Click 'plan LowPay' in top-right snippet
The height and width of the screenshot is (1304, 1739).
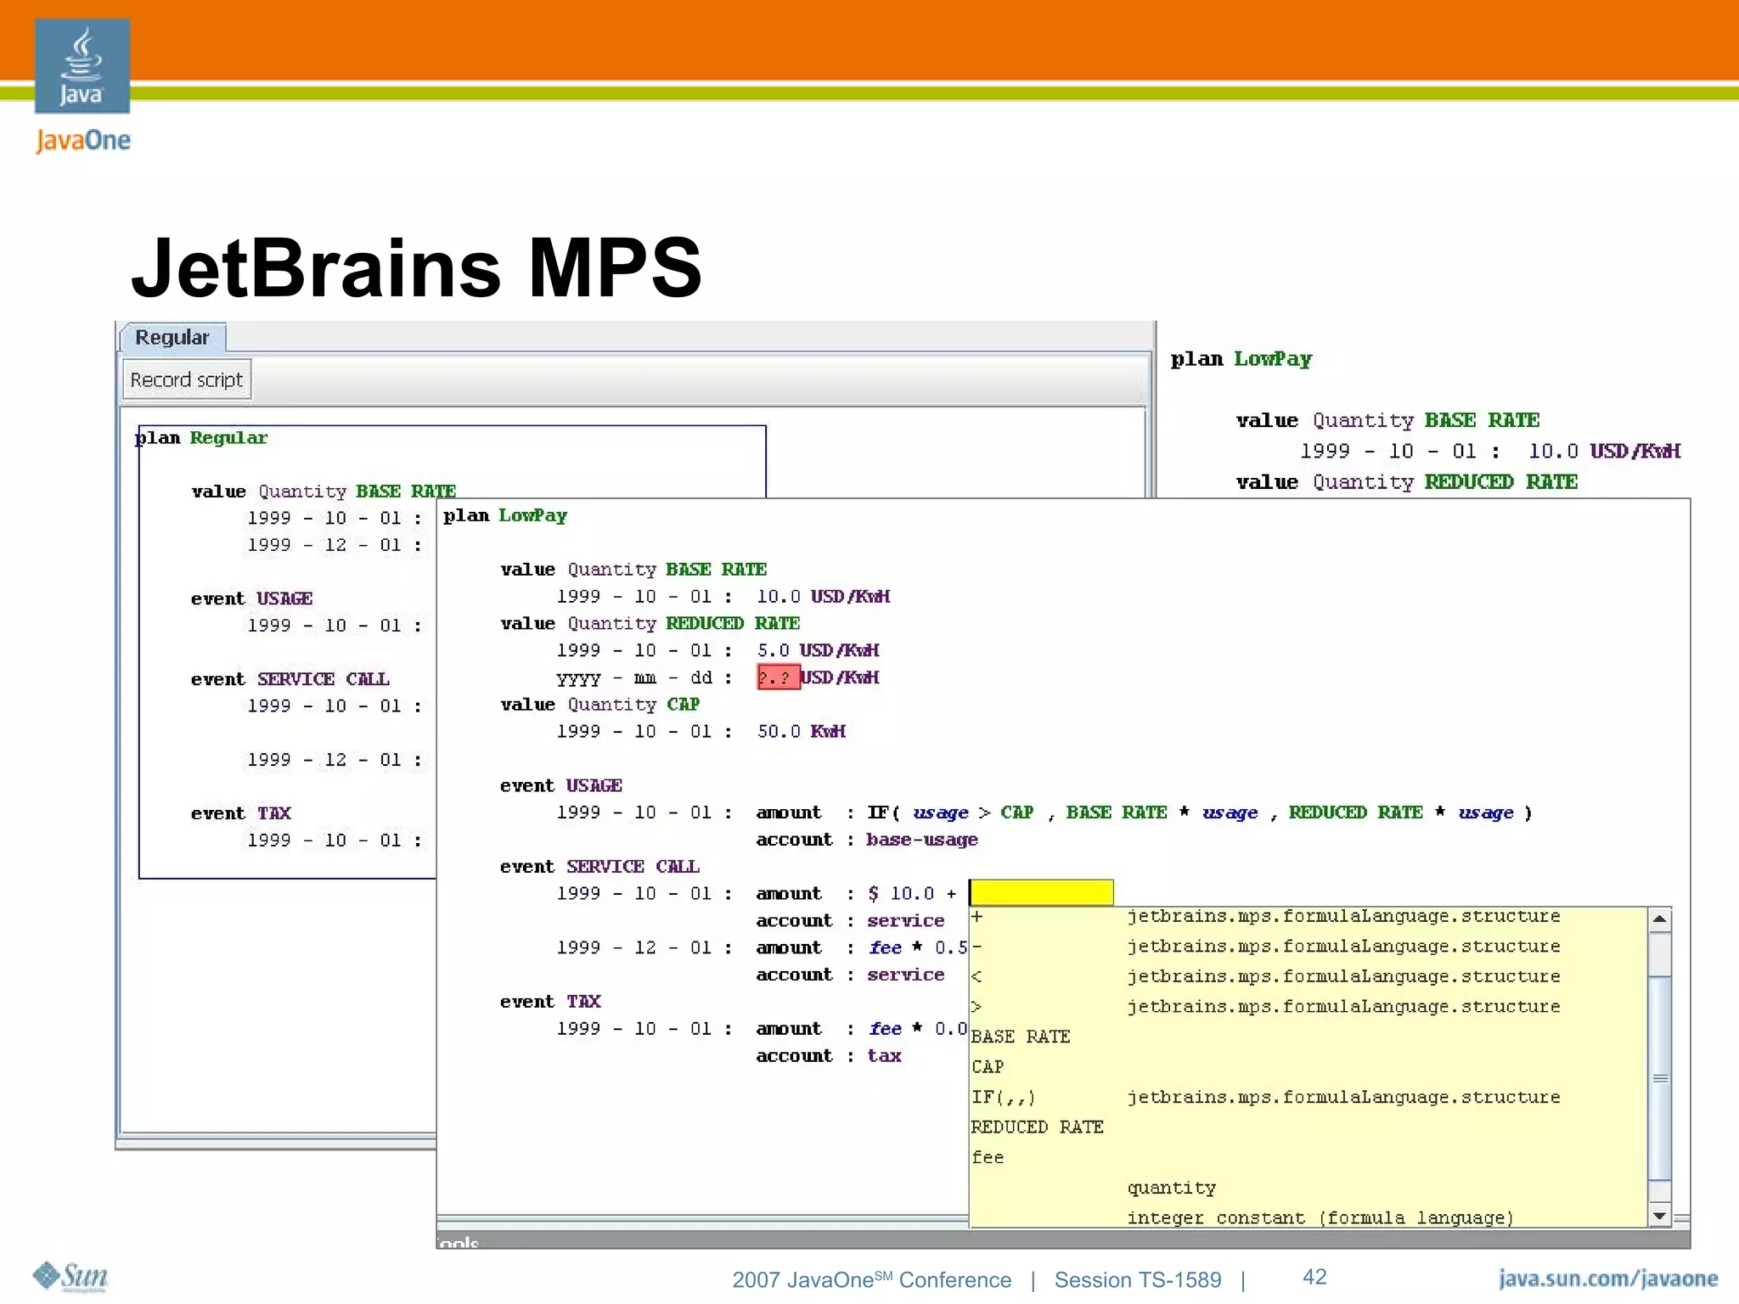[x=1241, y=359]
